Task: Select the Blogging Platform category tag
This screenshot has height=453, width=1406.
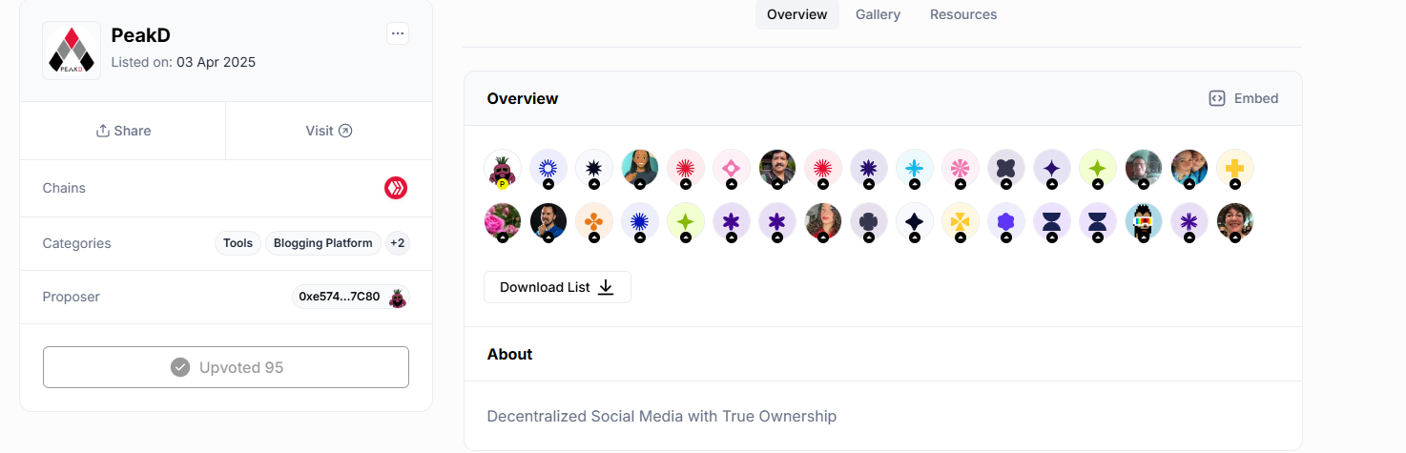Action: [x=322, y=243]
